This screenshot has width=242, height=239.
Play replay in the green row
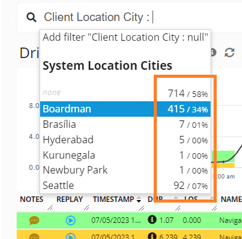pos(70,220)
